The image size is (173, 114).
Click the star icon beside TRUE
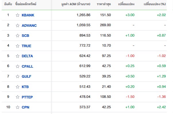coord(18,46)
